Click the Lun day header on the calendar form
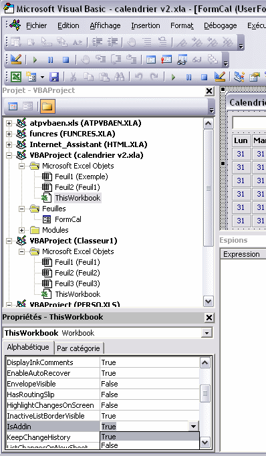Screen dimensions: 266x456 point(241,140)
